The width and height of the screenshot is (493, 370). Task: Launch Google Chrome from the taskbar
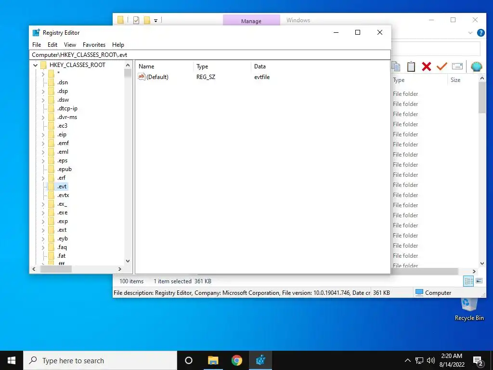(237, 360)
